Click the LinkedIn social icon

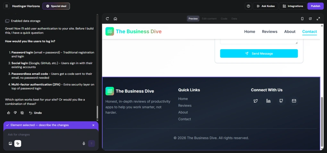[268, 101]
